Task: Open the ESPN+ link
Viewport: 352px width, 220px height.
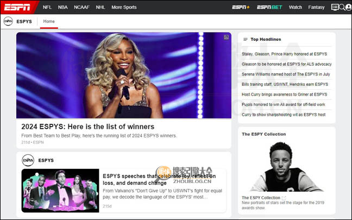Action: [x=241, y=7]
